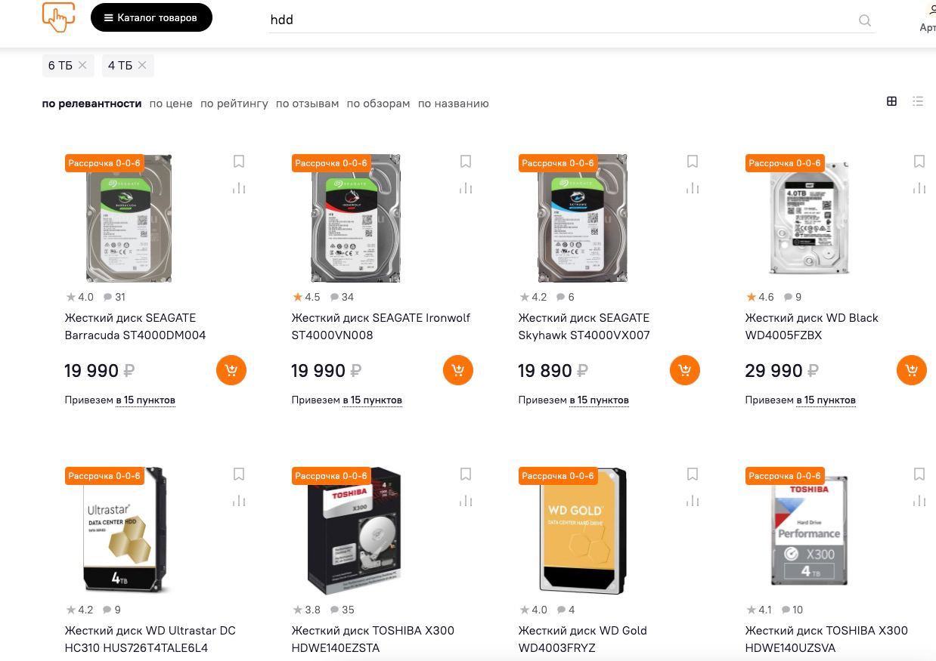
Task: Open в 15 пунктов link under Skyhawk
Action: [599, 400]
